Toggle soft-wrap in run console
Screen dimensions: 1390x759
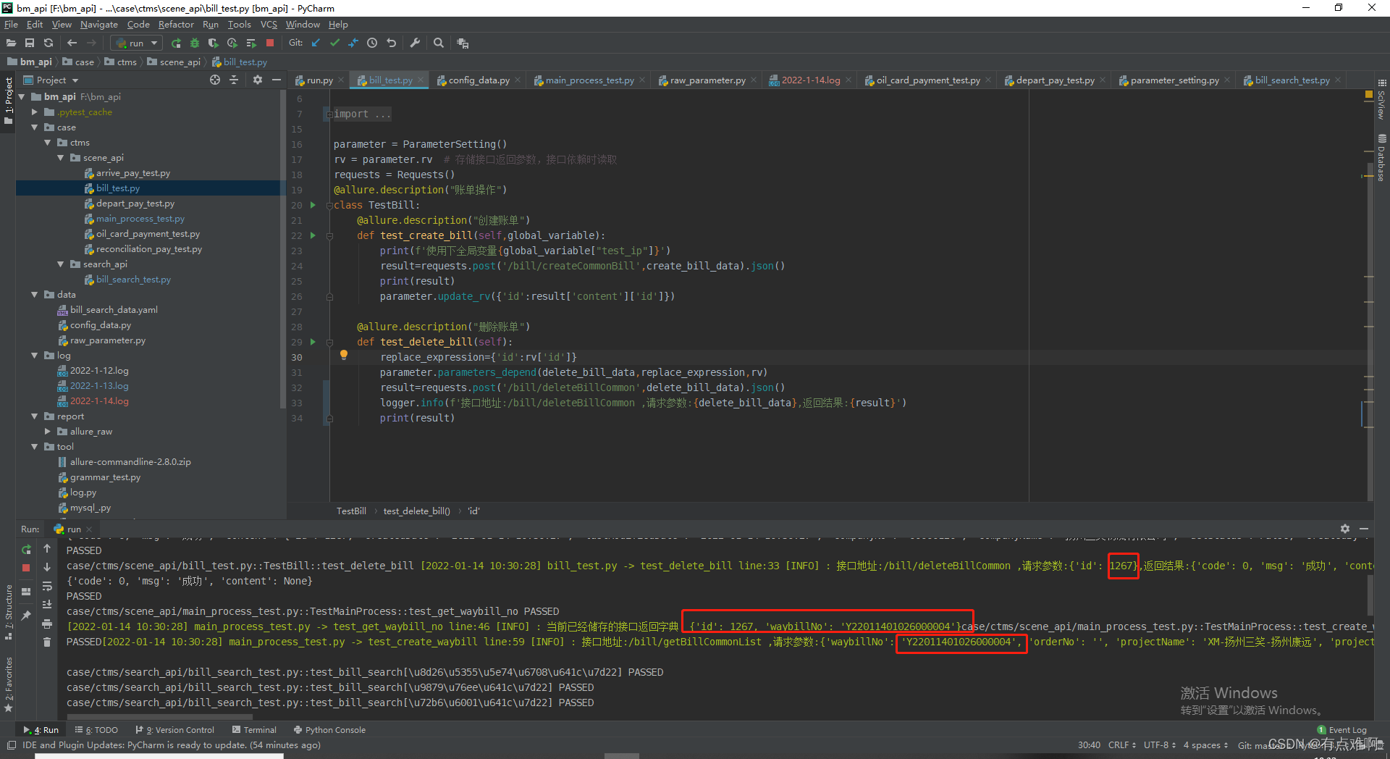point(47,586)
